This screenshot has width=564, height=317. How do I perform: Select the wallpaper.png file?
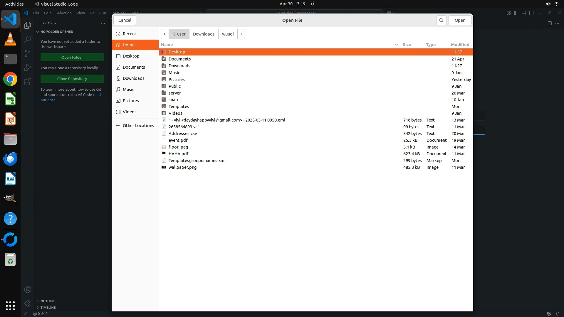tap(182, 167)
